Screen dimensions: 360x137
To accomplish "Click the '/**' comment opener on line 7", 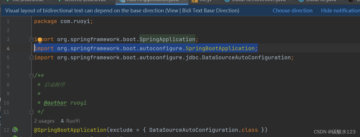I will coord(39,76).
